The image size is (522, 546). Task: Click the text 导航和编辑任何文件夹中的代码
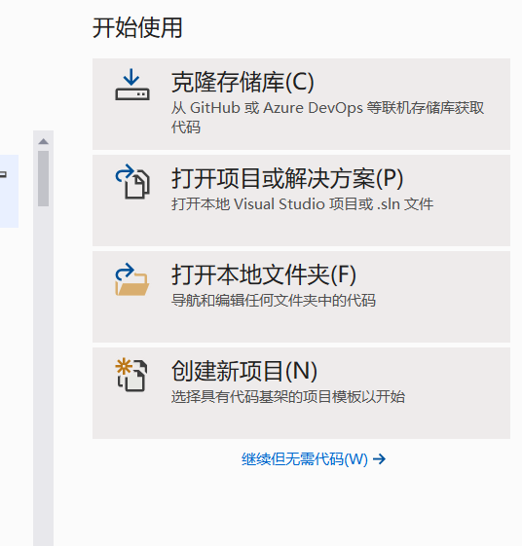[274, 300]
